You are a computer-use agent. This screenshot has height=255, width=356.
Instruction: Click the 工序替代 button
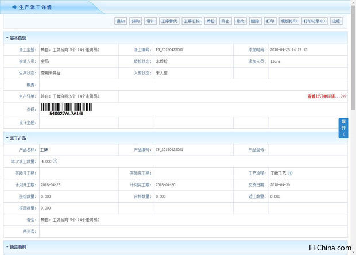point(169,21)
